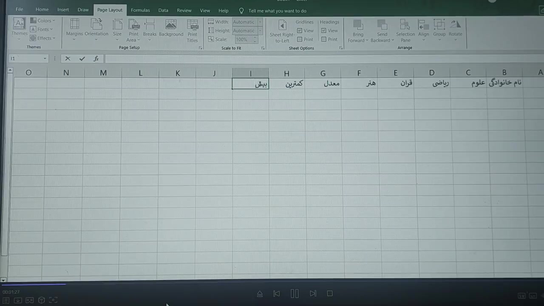Select the cell containing معدل
The height and width of the screenshot is (306, 544).
323,83
